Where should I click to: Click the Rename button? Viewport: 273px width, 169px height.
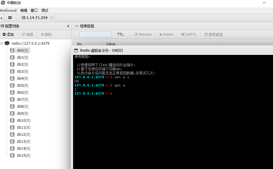click(x=143, y=34)
